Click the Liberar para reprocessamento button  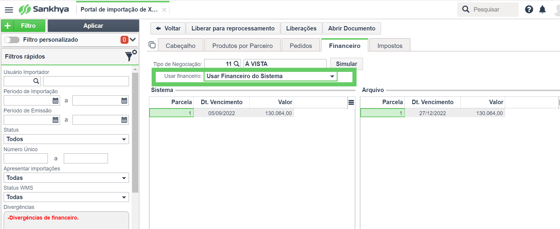tap(233, 28)
